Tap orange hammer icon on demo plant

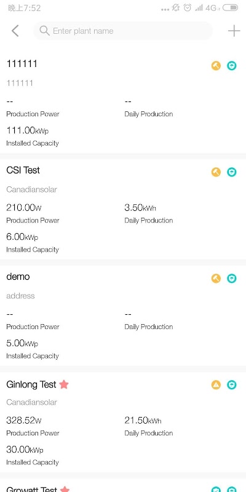click(x=216, y=279)
